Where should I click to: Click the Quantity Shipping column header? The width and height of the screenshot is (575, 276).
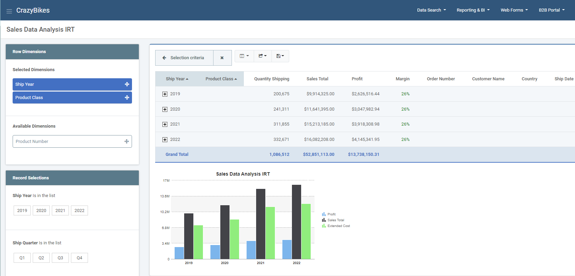271,79
